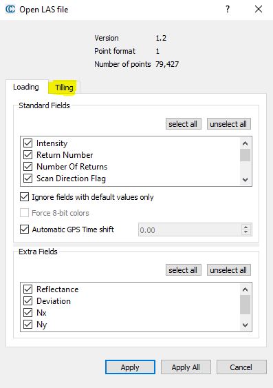The height and width of the screenshot is (388, 273).
Task: Click the CloudCompare logo icon in title bar
Action: click(x=10, y=10)
